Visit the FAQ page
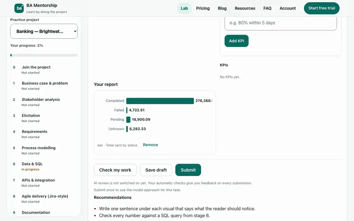Image resolution: width=354 pixels, height=221 pixels. (x=267, y=8)
